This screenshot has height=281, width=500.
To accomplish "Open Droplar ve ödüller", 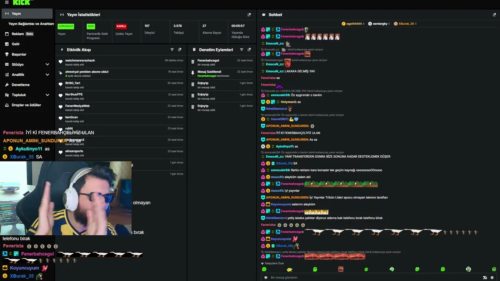I will click(27, 105).
